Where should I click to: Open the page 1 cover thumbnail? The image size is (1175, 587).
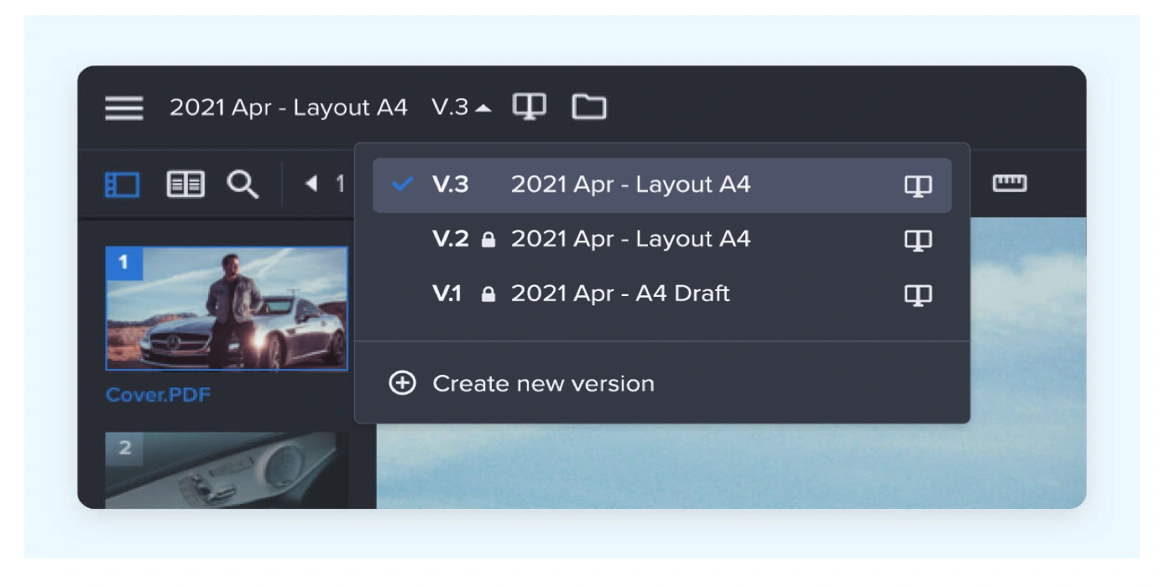pos(227,309)
